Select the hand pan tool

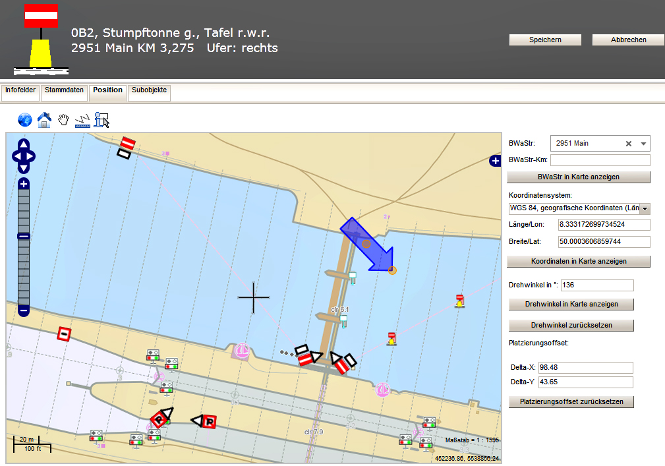[x=63, y=120]
